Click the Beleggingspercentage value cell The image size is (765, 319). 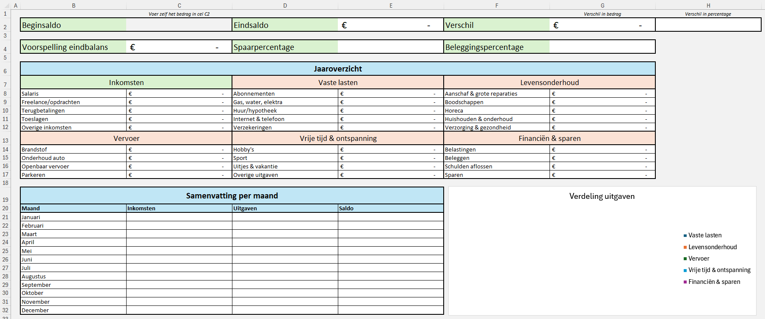pyautogui.click(x=602, y=47)
